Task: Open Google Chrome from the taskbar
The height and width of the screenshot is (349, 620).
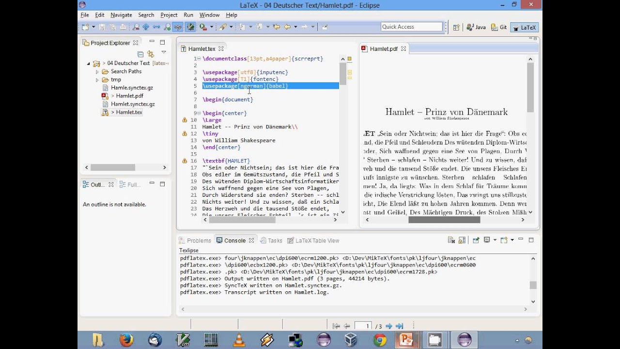Action: [380, 340]
